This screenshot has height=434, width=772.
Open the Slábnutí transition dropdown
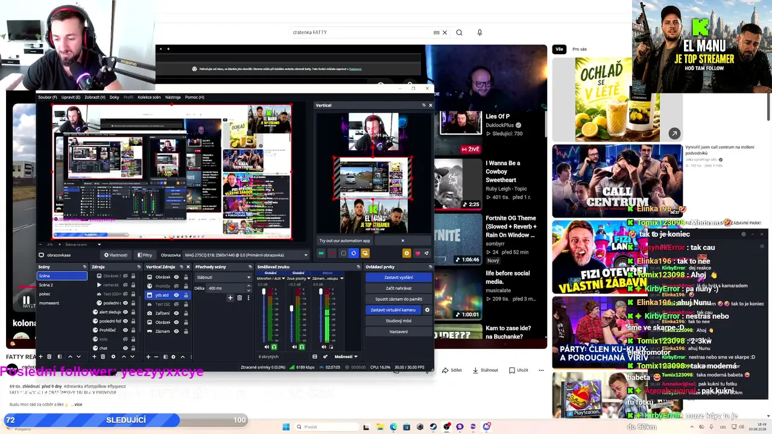[x=223, y=277]
